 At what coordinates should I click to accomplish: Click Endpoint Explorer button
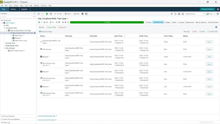(x=208, y=9)
